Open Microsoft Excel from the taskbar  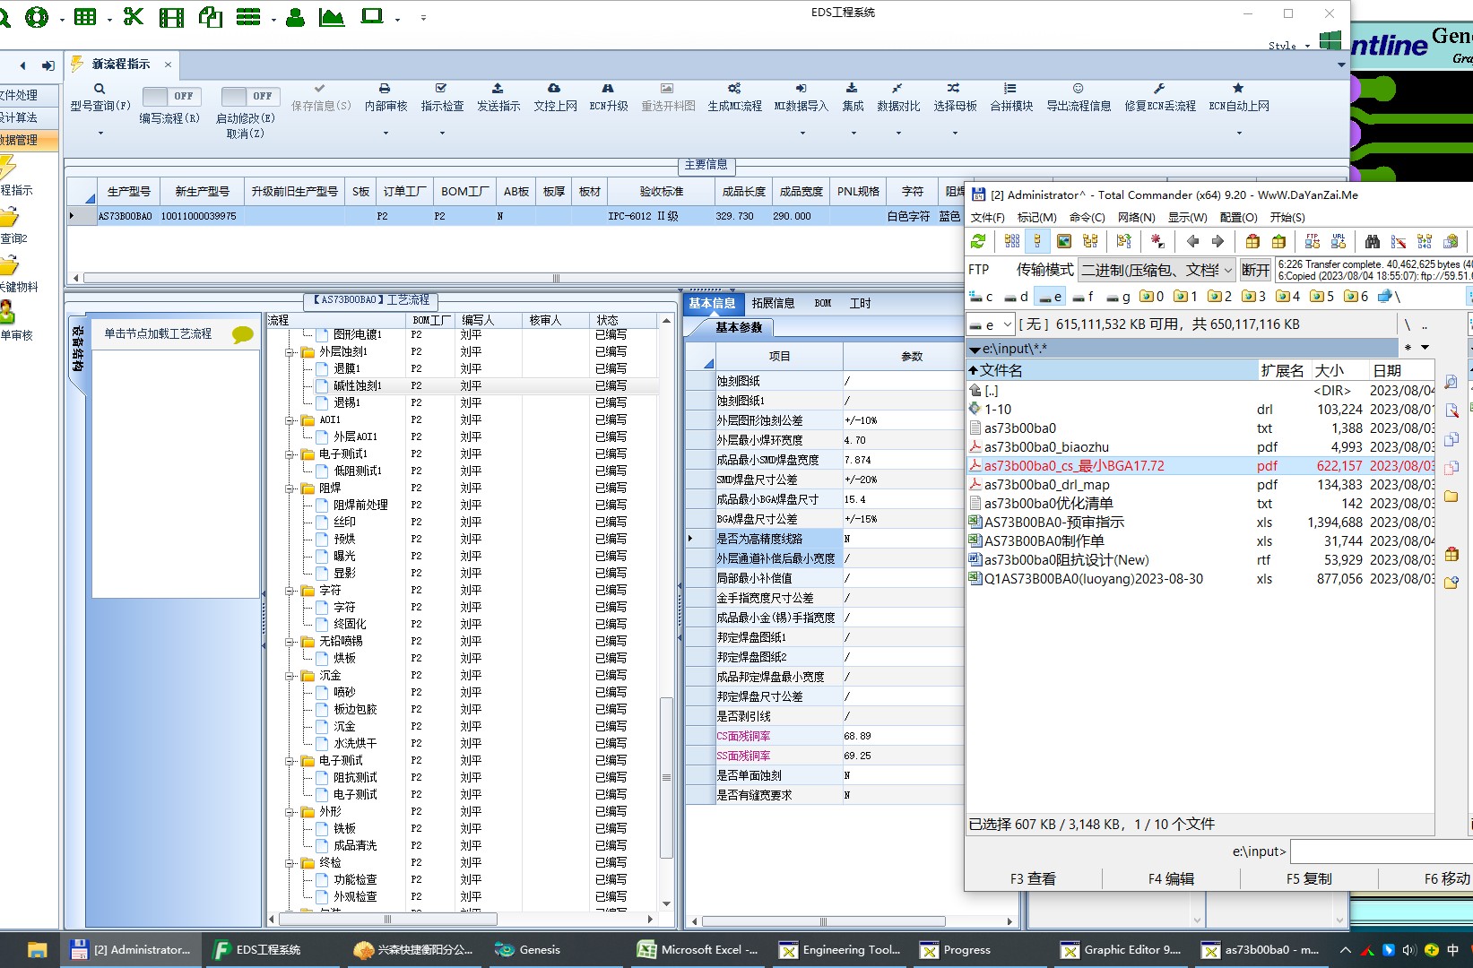click(699, 950)
